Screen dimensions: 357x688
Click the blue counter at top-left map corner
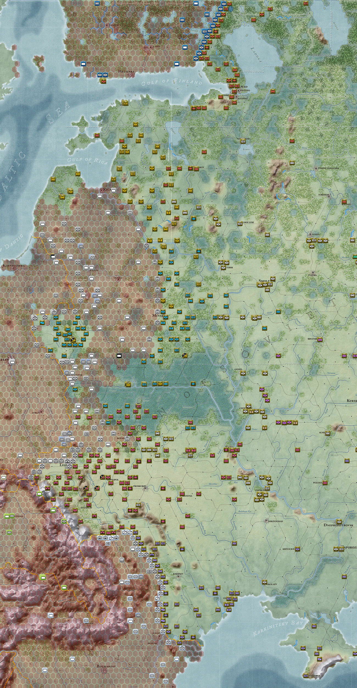97,3
